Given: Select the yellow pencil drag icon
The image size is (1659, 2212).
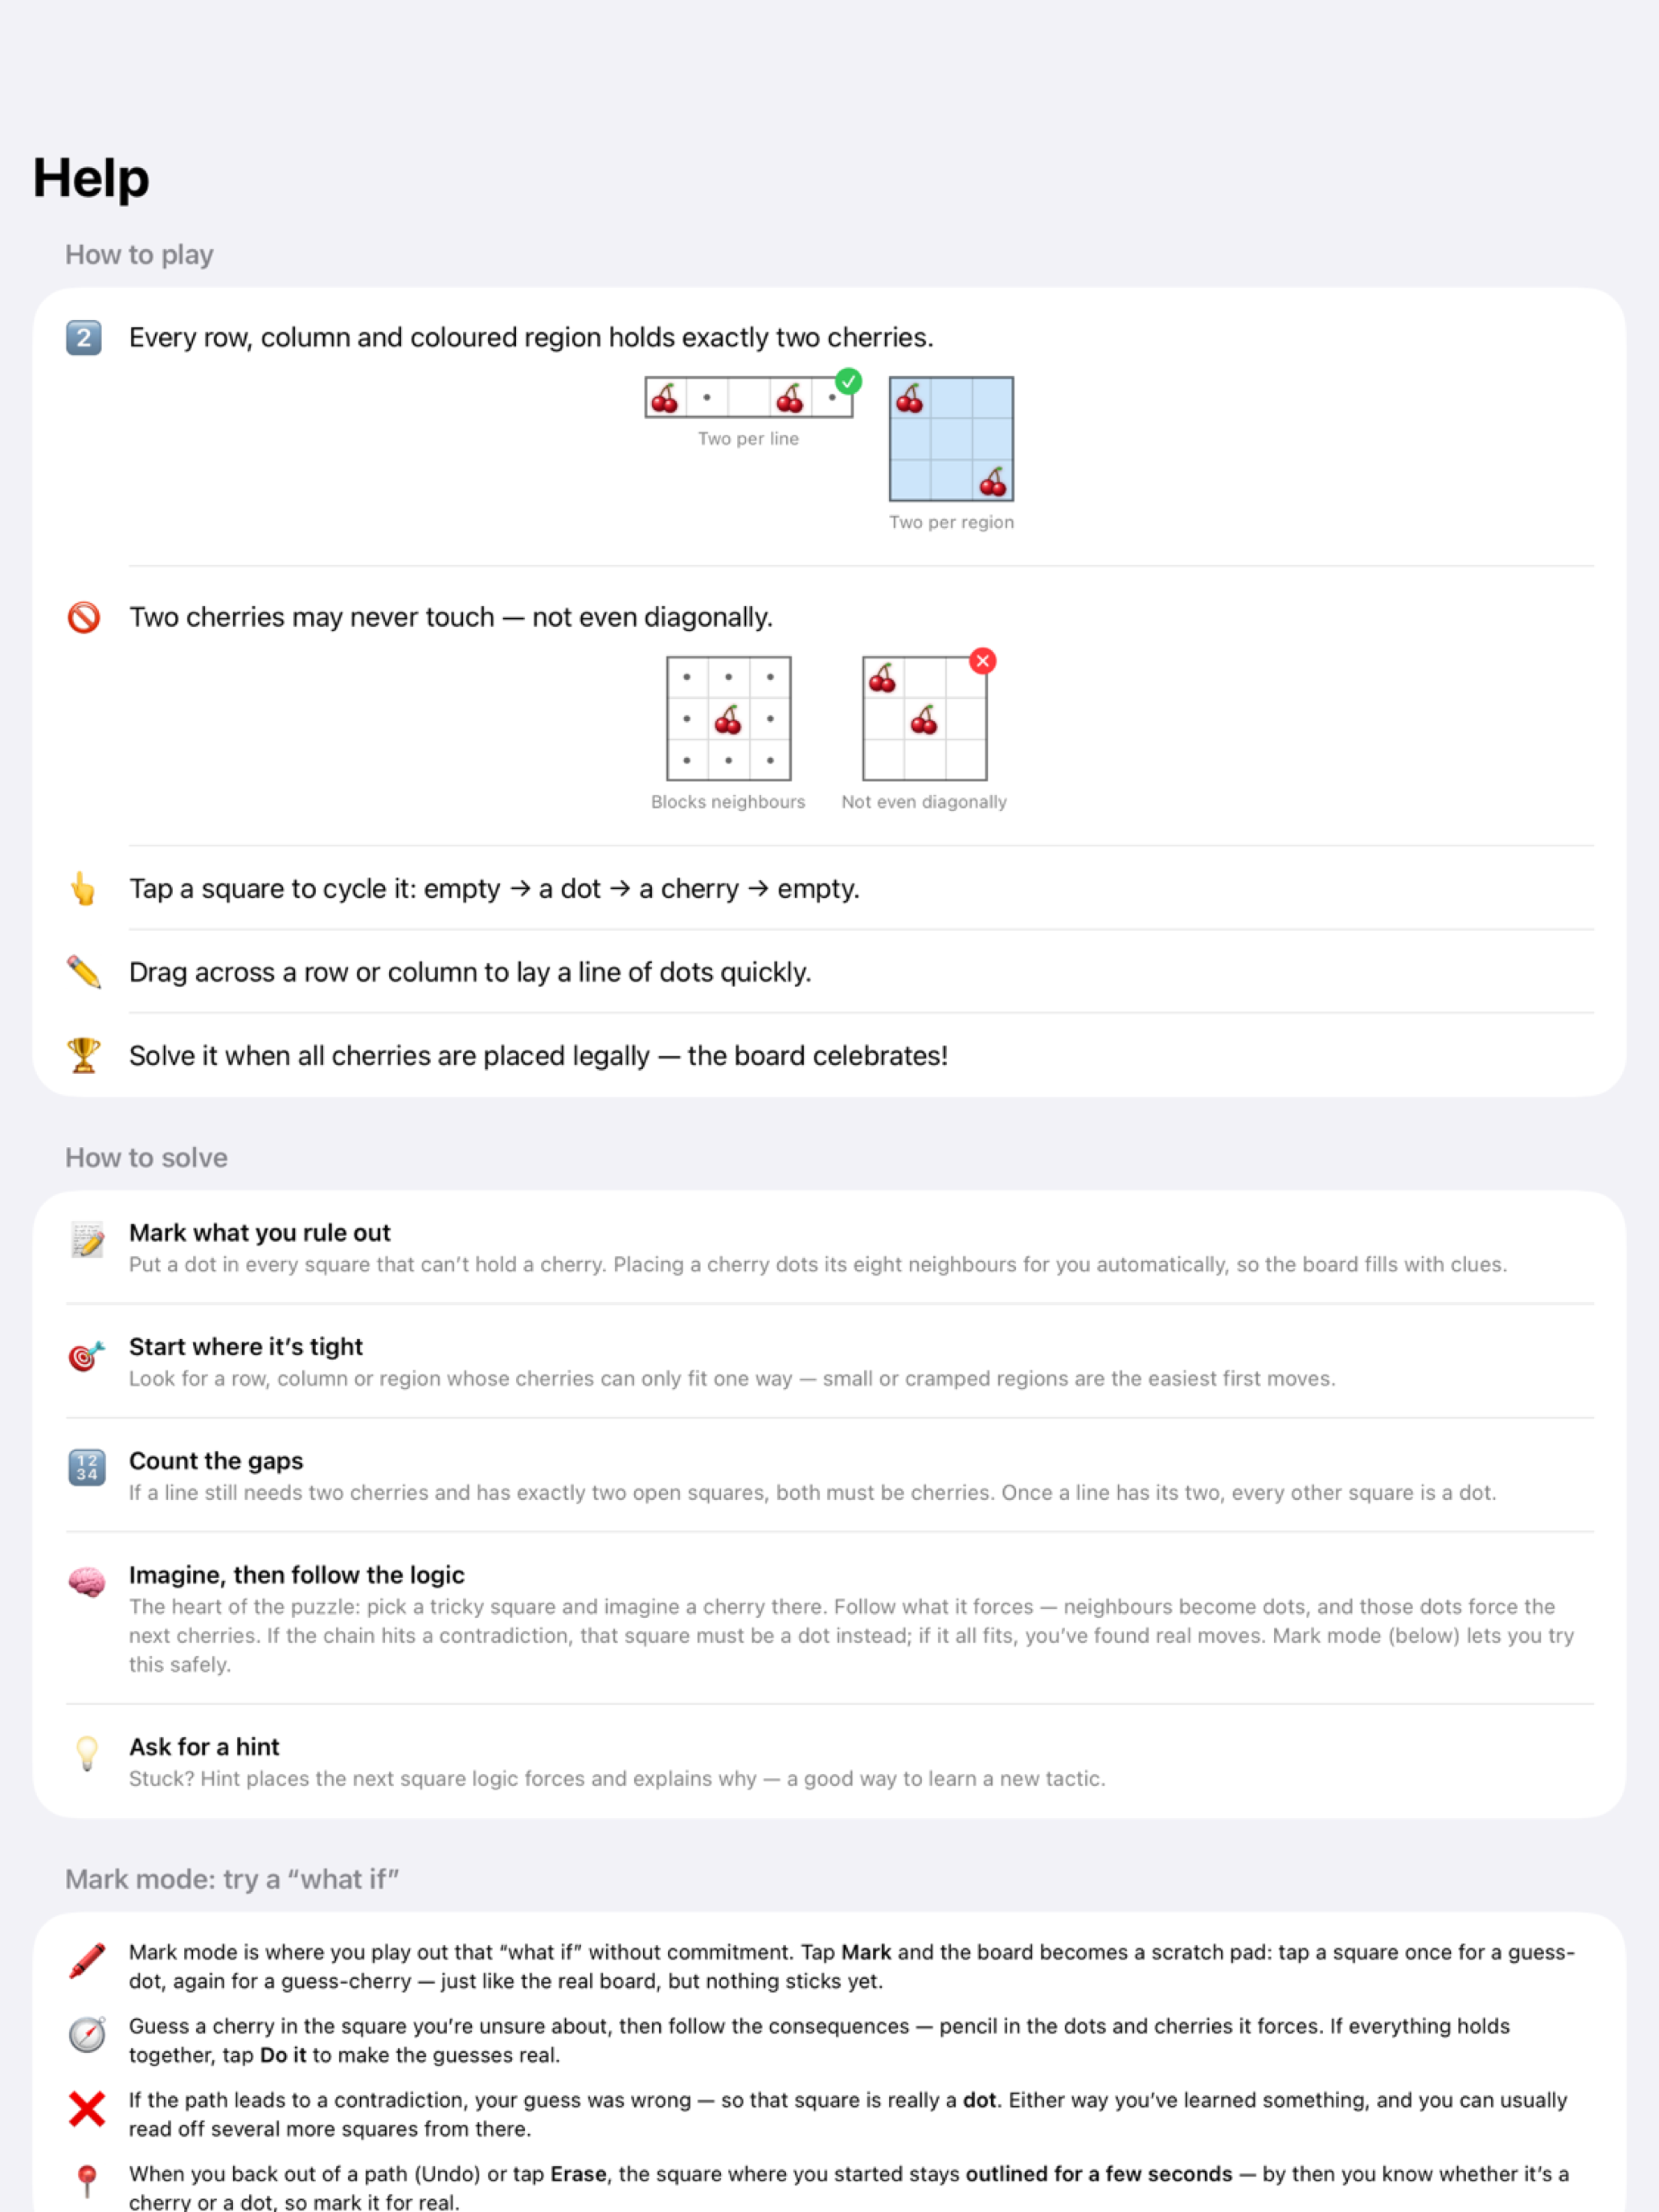Looking at the screenshot, I should [x=84, y=972].
